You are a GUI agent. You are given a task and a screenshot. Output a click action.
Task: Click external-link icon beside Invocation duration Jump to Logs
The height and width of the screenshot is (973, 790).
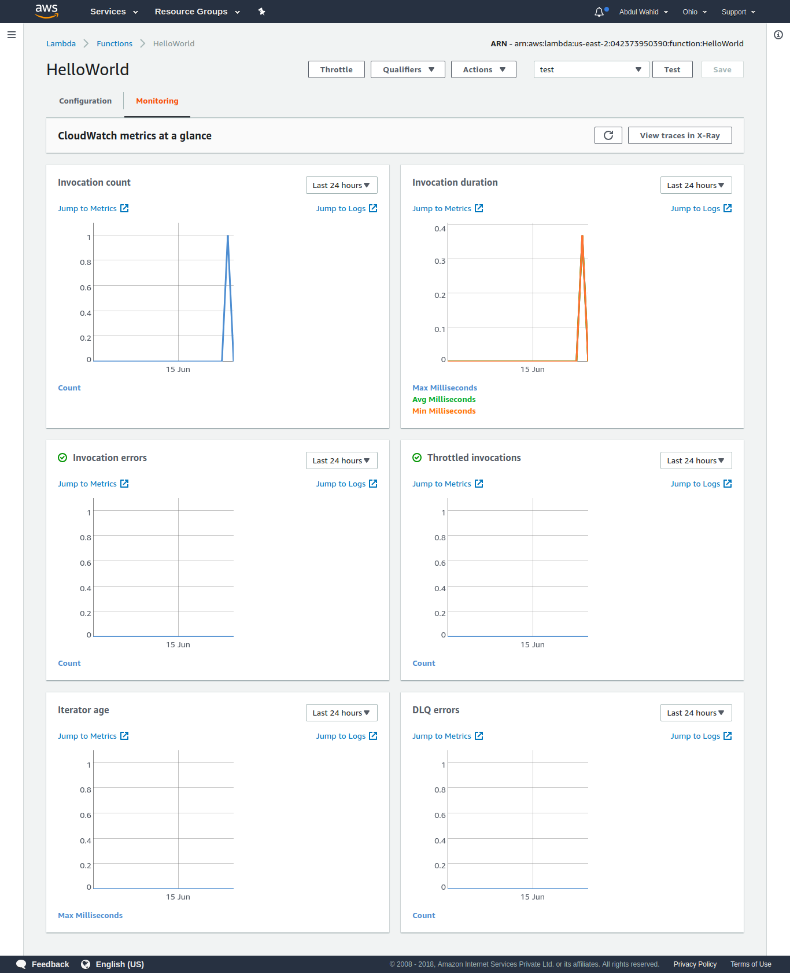[x=728, y=208]
